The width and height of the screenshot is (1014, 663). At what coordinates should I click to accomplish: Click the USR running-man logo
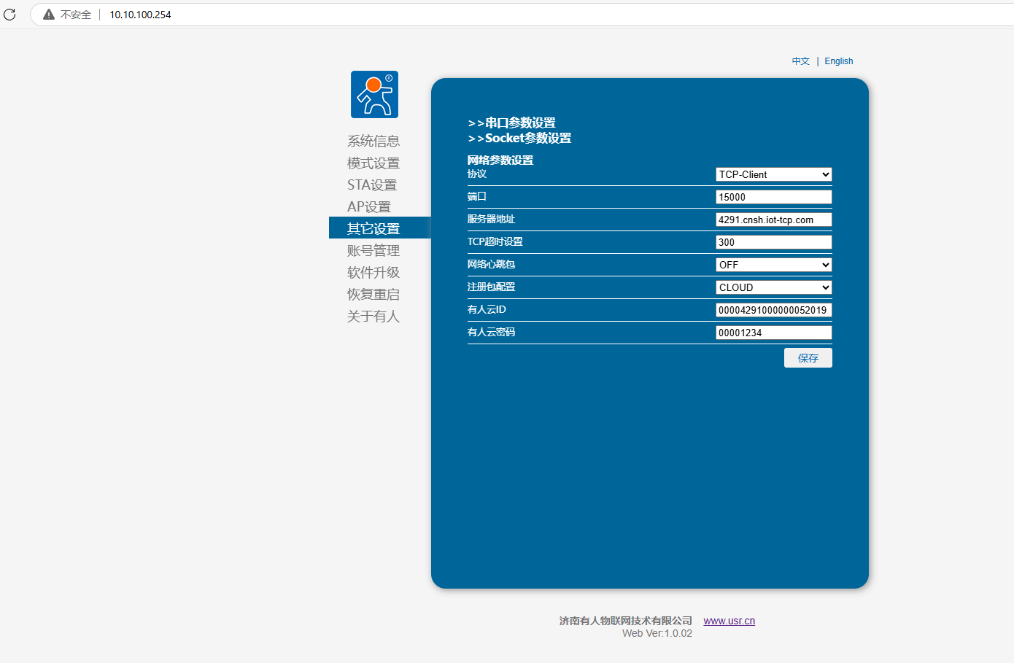click(x=374, y=95)
